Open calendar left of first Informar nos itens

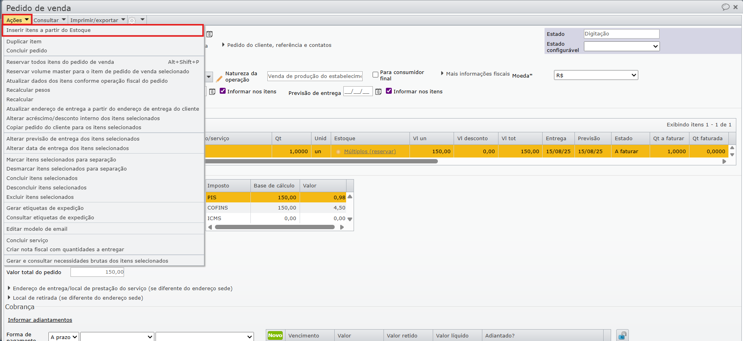click(x=212, y=92)
